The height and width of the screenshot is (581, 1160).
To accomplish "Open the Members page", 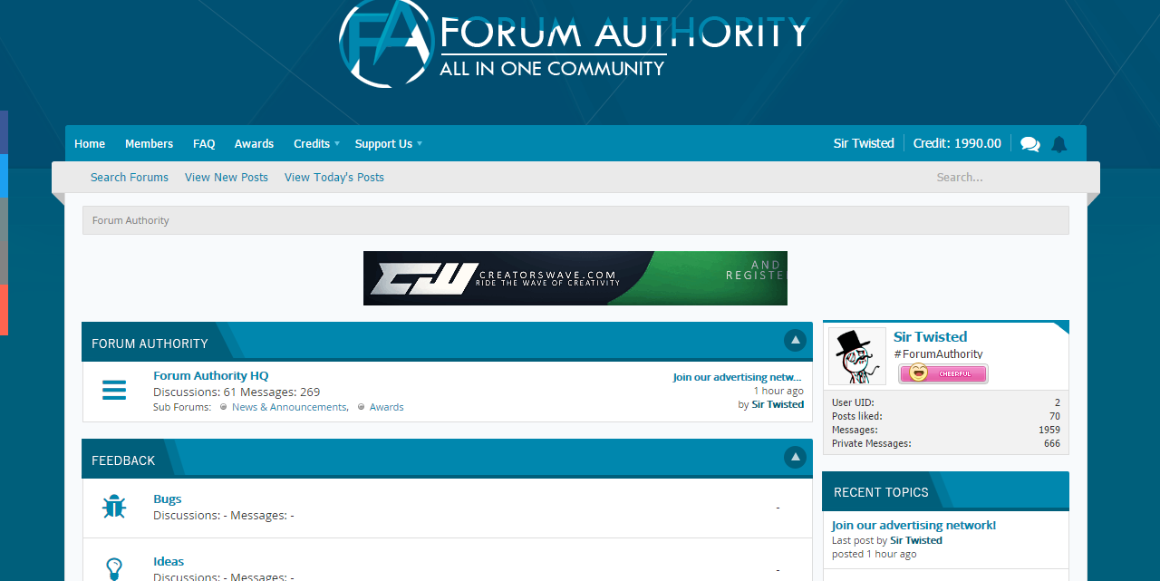I will [x=149, y=143].
